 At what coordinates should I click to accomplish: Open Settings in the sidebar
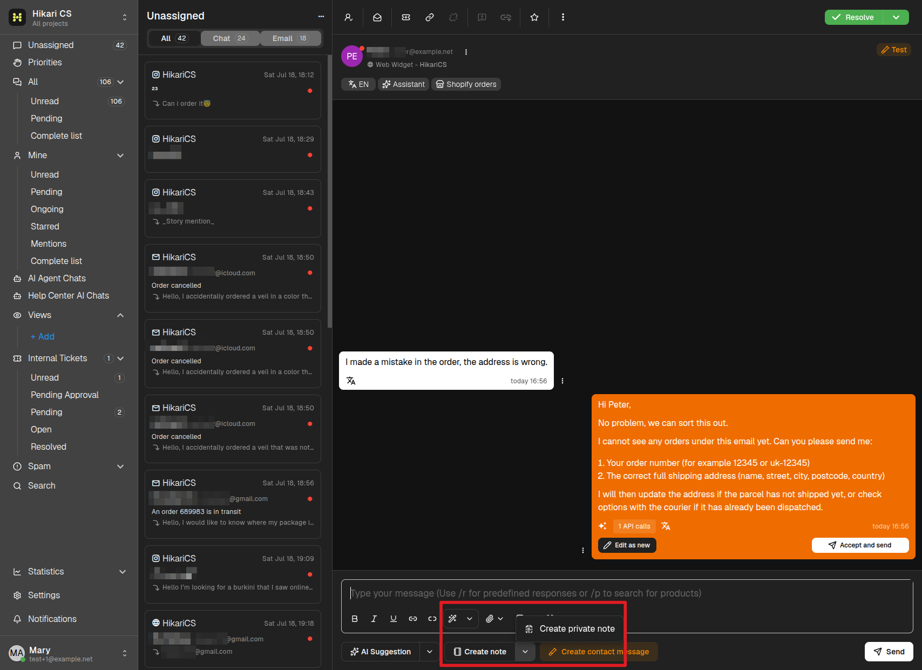[44, 595]
